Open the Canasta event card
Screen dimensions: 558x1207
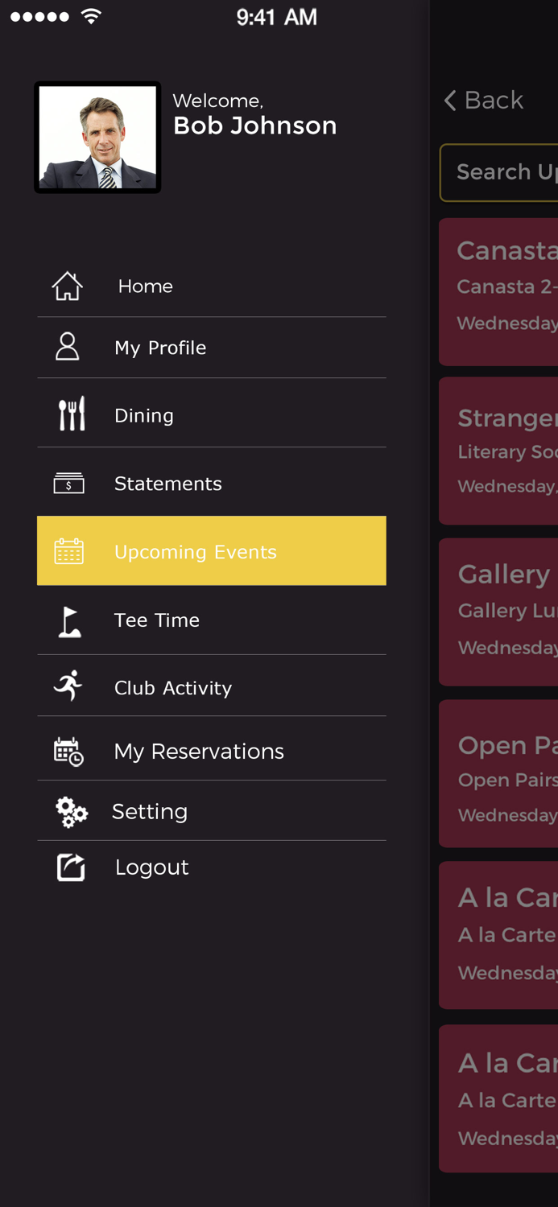[499, 291]
